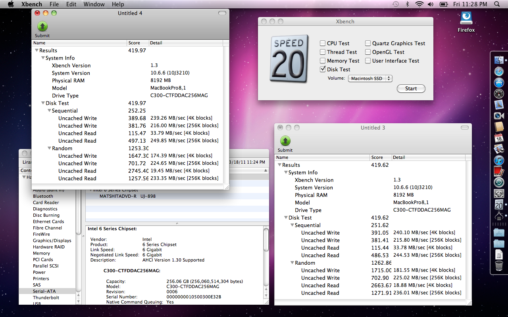The height and width of the screenshot is (317, 508).
Task: Uncheck the Disk Test checkbox
Action: [x=323, y=69]
